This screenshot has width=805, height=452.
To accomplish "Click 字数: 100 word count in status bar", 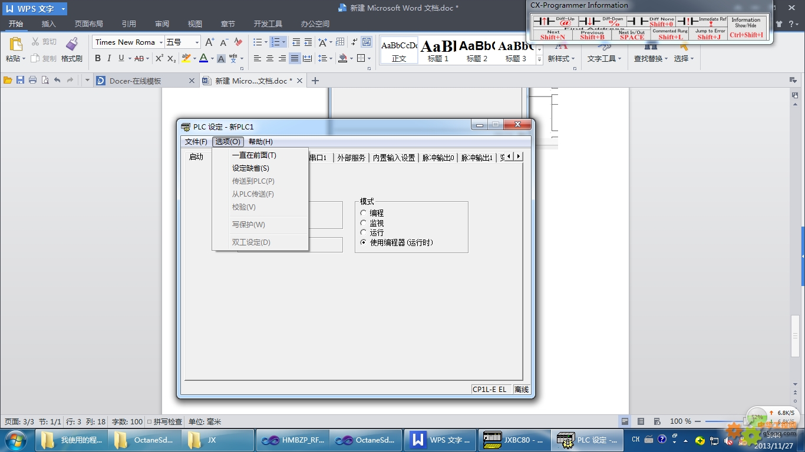I will [x=127, y=421].
